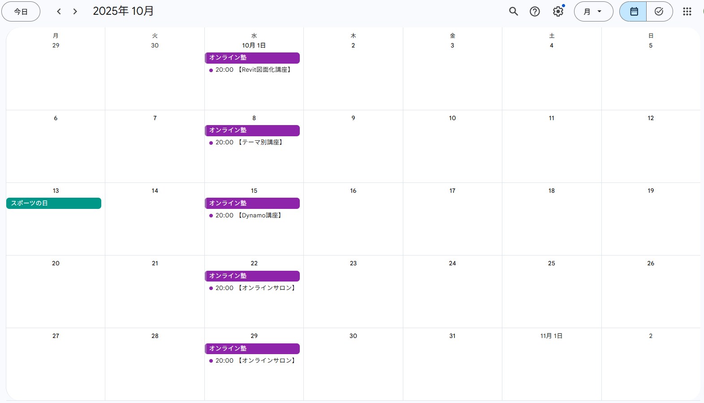Image resolution: width=704 pixels, height=403 pixels.
Task: Open オンライン塾 event on October 29
Action: (x=252, y=349)
